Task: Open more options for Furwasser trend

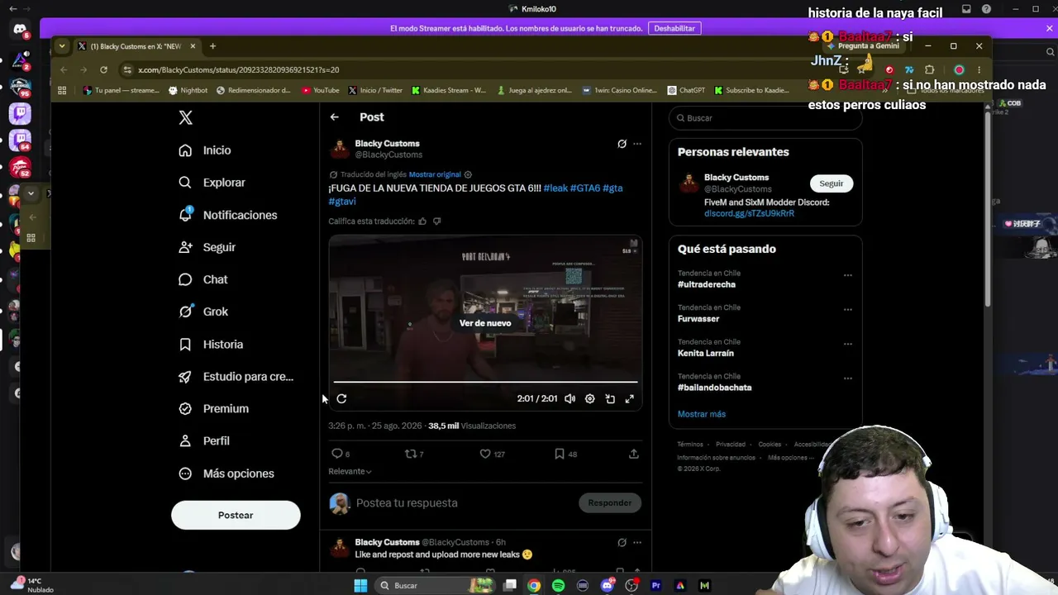Action: (x=847, y=310)
